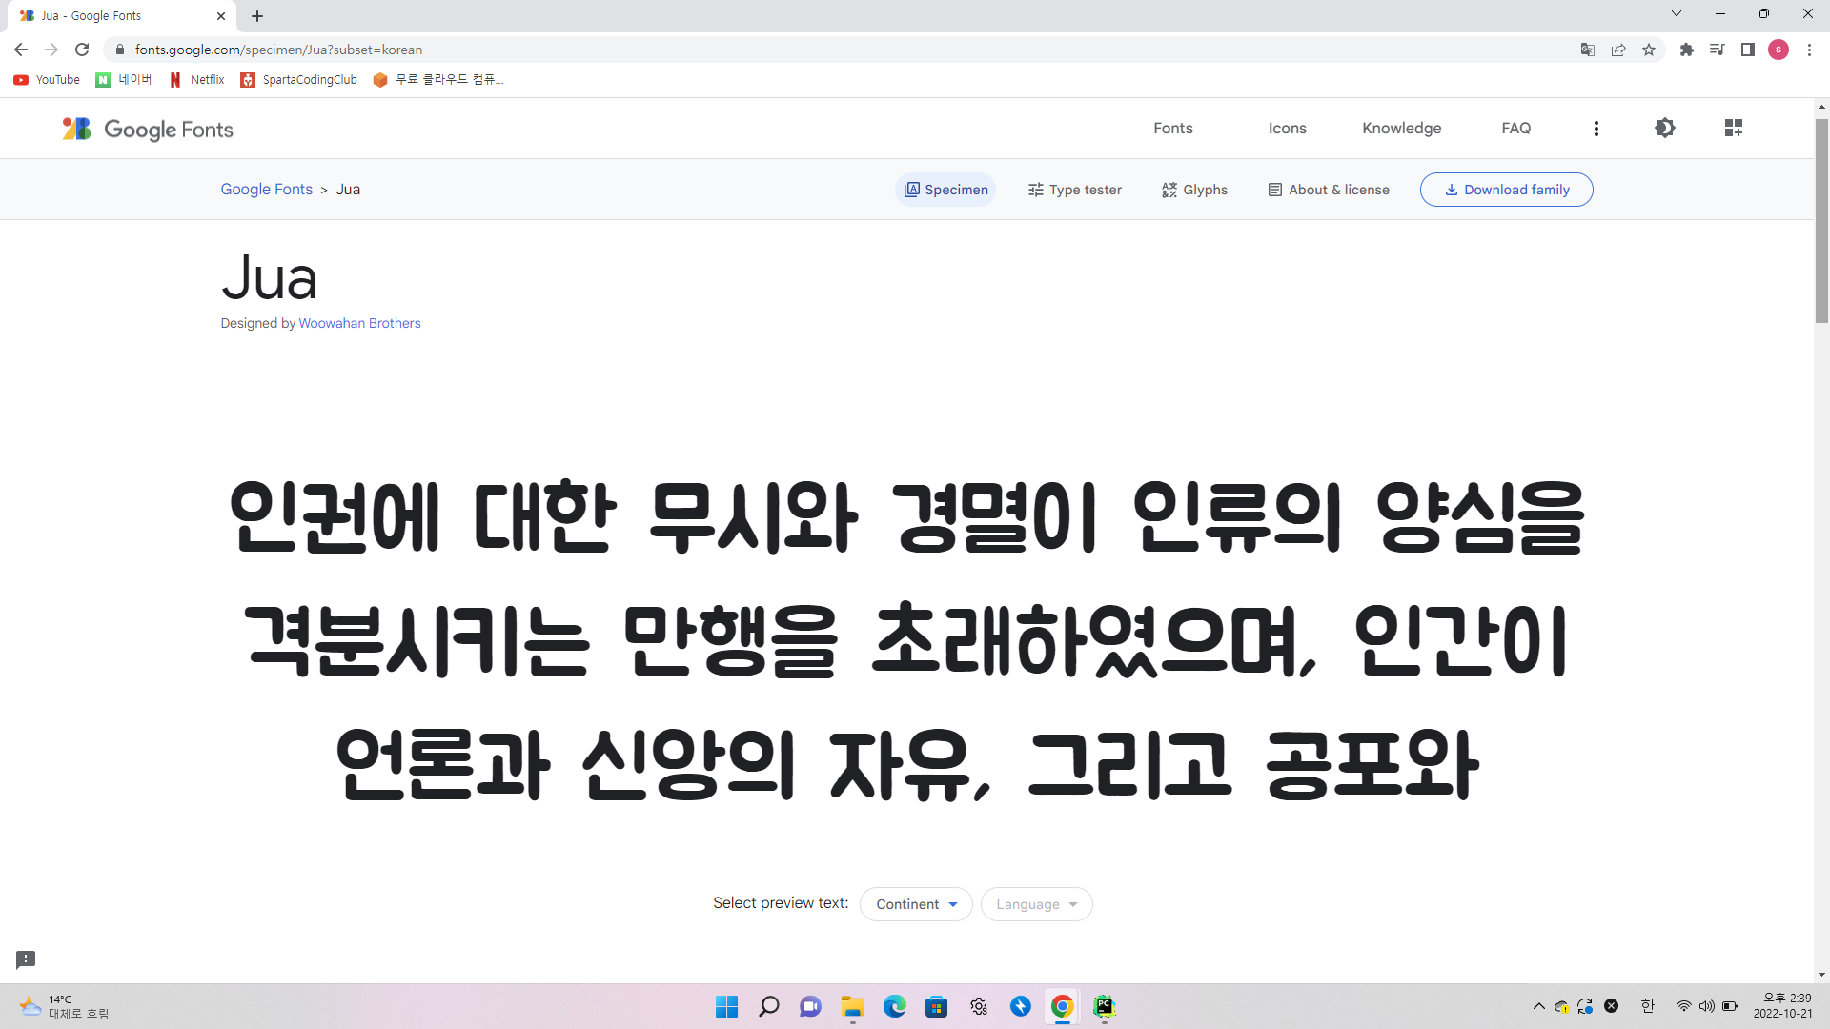This screenshot has height=1029, width=1830.
Task: Open the Knowledge navigation item
Action: pos(1401,128)
